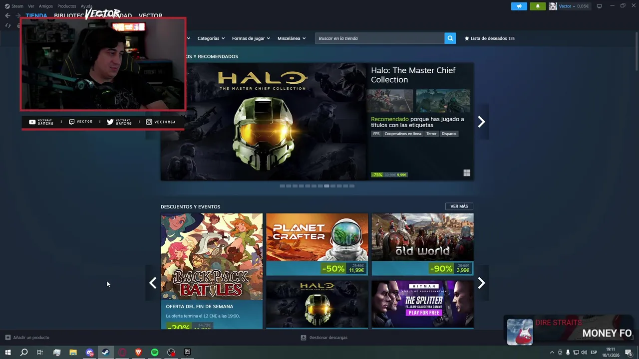Open Lista de deseados wishlist
639x359 pixels.
[x=489, y=38]
